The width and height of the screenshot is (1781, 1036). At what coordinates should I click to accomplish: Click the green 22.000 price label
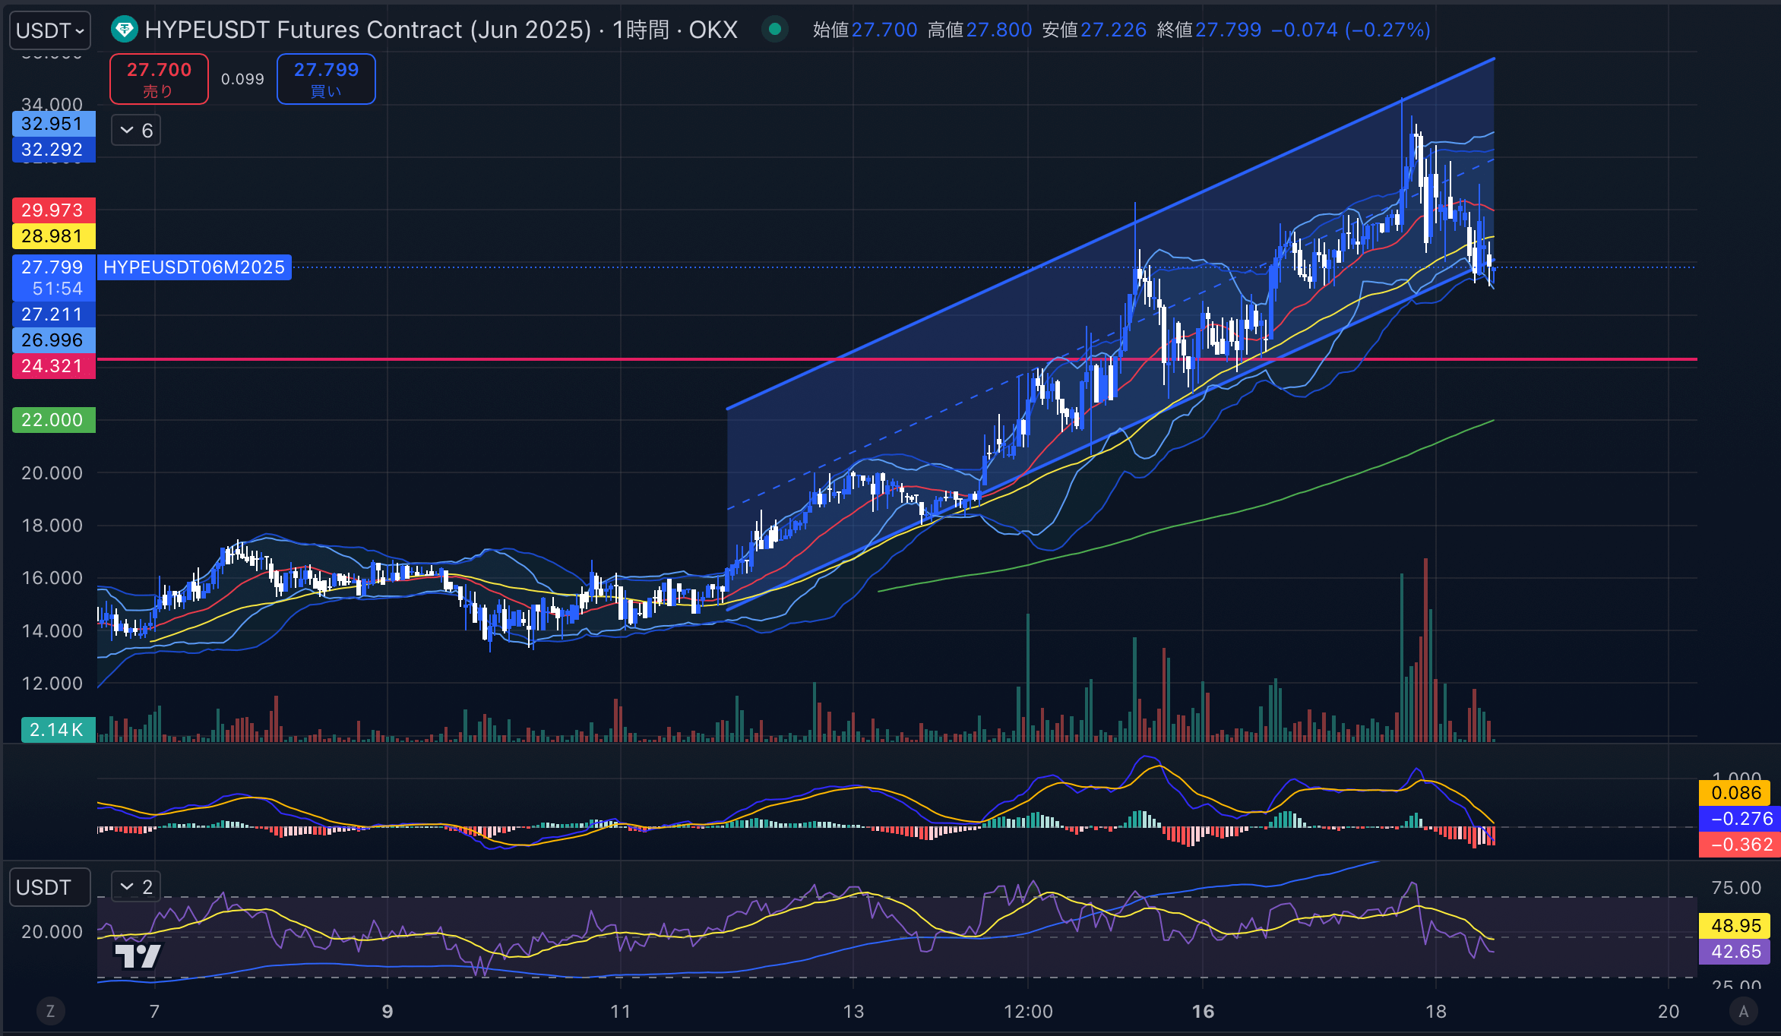point(53,420)
